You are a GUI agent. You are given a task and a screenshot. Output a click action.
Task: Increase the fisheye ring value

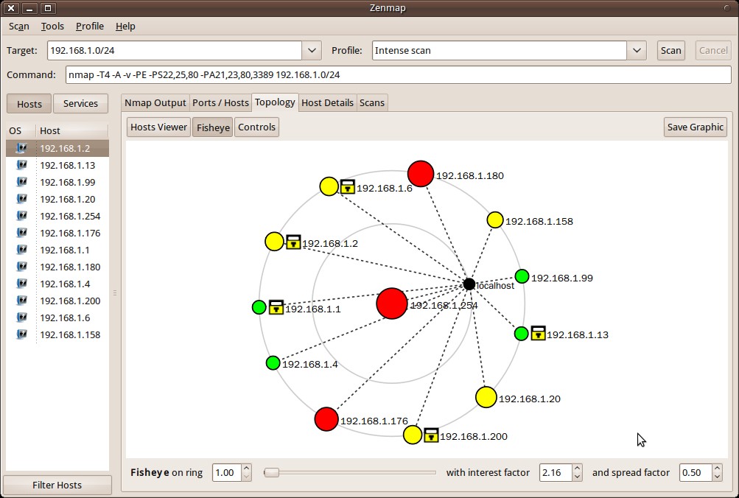pyautogui.click(x=247, y=469)
